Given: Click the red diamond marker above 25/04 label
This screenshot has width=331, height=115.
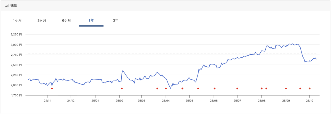Looking at the screenshot, I should tap(166, 89).
